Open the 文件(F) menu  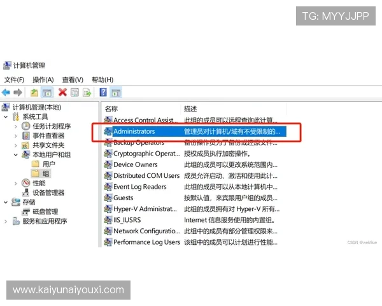click(14, 80)
